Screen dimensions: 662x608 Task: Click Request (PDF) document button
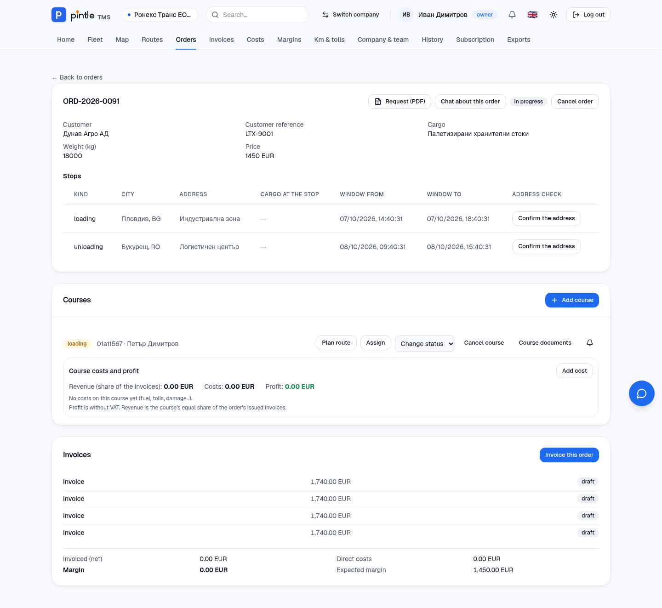[399, 102]
